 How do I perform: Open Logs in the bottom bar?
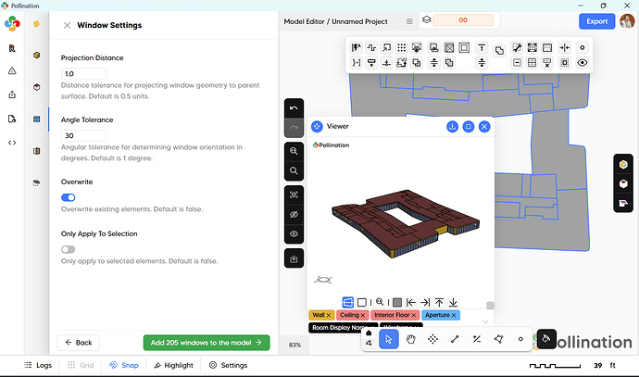click(x=36, y=365)
